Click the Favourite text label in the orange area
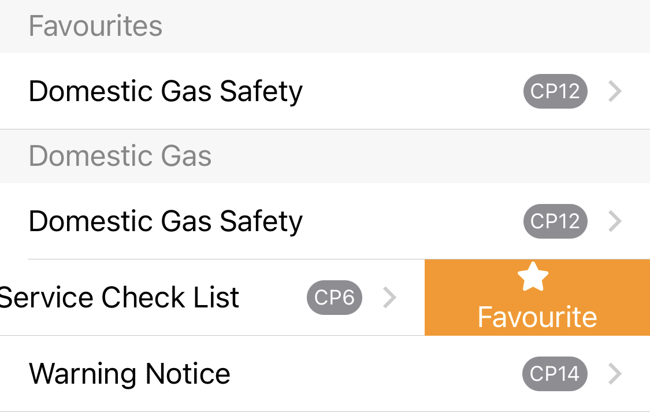The width and height of the screenshot is (650, 412). (x=537, y=317)
